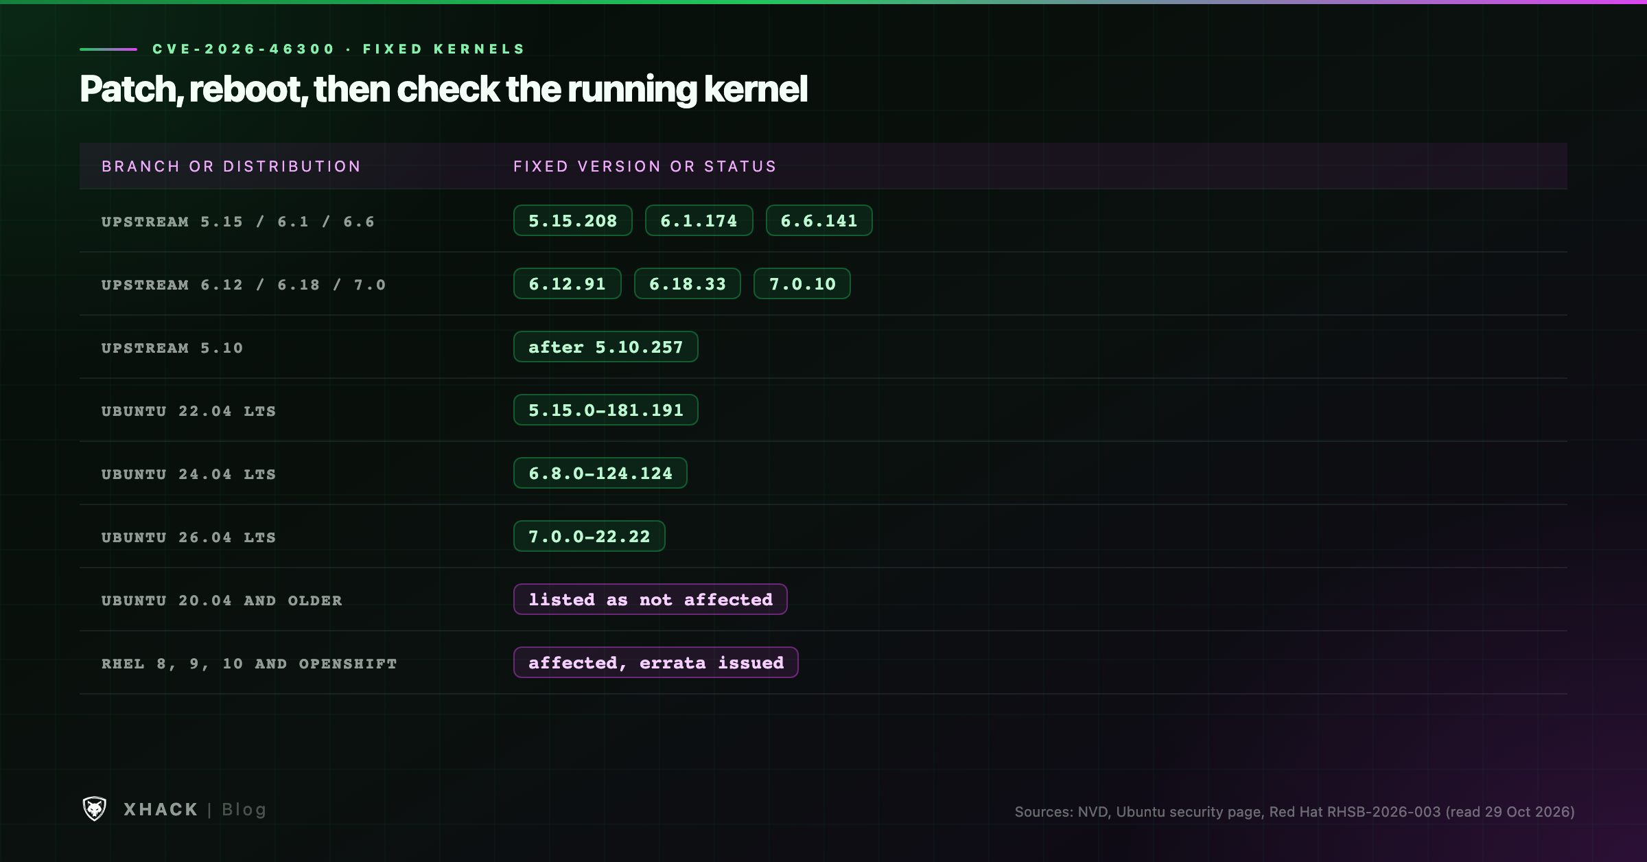The width and height of the screenshot is (1647, 862).
Task: Click the XHACK fox shield logo
Action: pos(94,809)
